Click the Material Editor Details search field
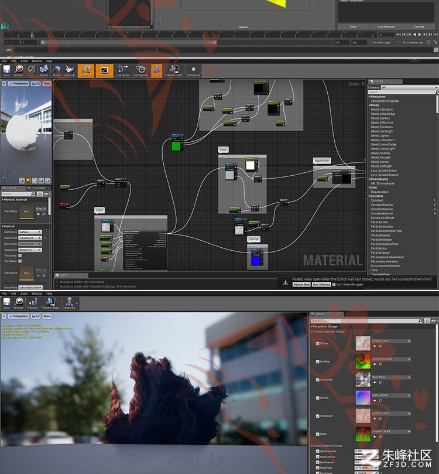Viewport: 439px width, 474px height. tap(18, 194)
